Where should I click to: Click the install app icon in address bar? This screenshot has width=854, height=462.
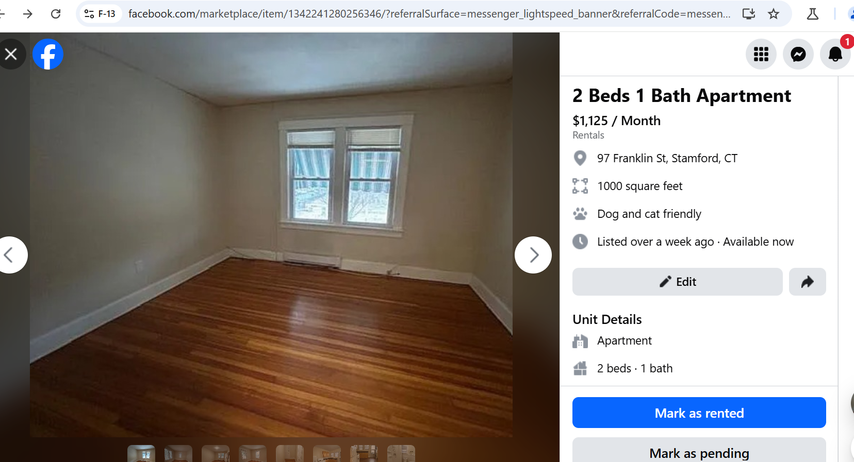click(749, 14)
